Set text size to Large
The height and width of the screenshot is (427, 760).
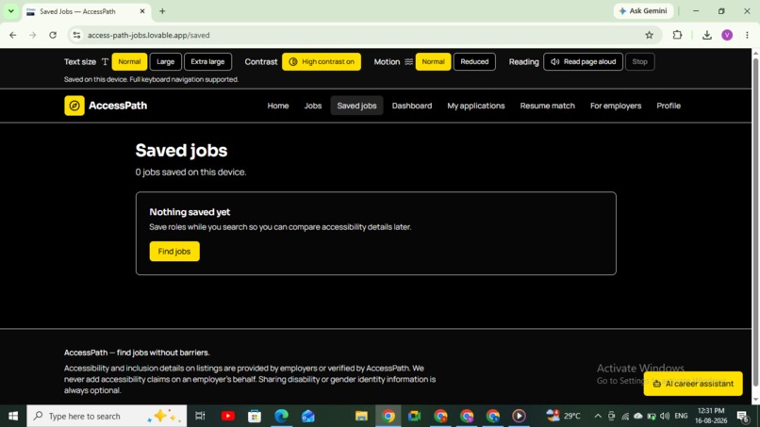[165, 61]
